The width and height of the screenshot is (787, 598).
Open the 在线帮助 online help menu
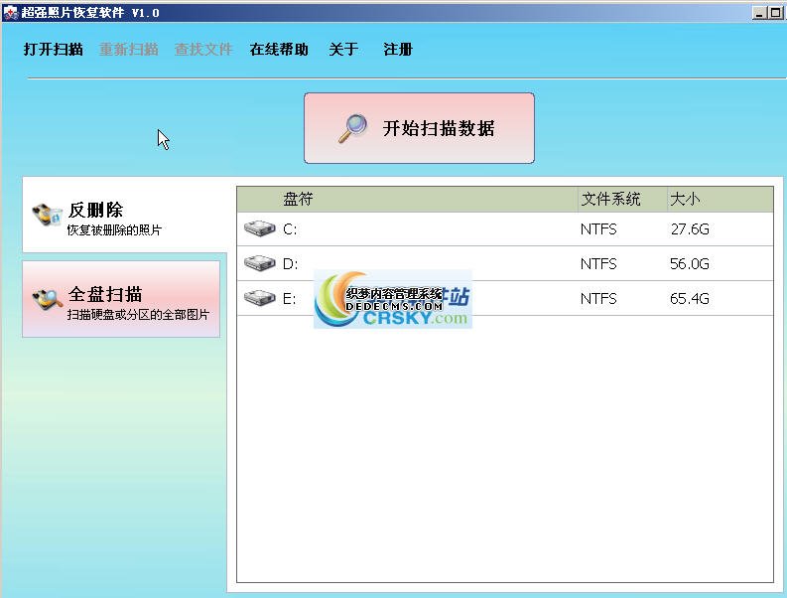click(x=279, y=50)
